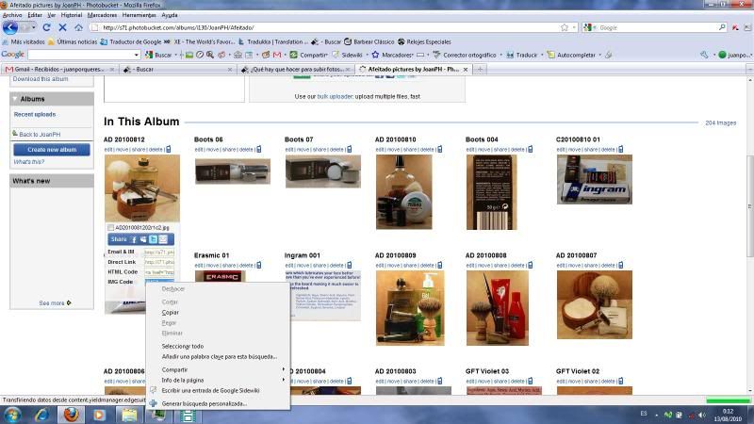754x424 pixels.
Task: Reload the page with the refresh icon
Action: coord(46,27)
